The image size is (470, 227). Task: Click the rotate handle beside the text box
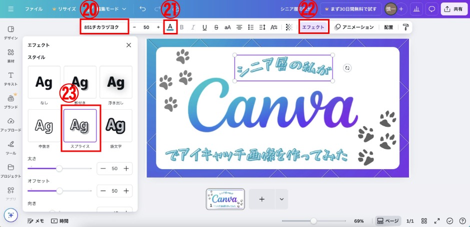(347, 68)
